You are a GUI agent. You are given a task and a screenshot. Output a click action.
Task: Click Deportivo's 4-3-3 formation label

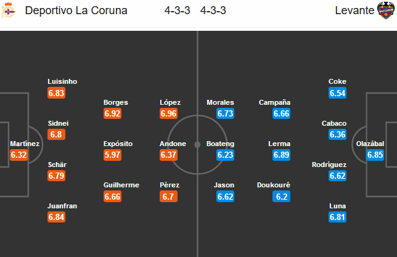(178, 11)
